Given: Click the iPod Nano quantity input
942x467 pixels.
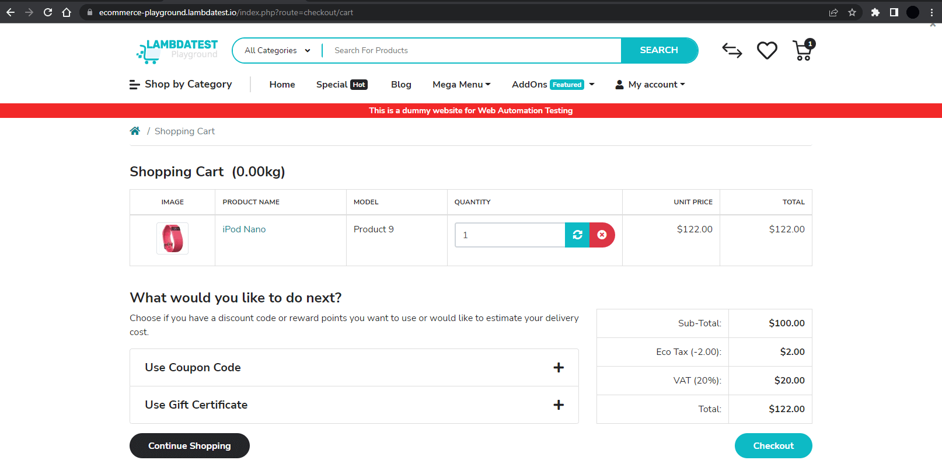Looking at the screenshot, I should [510, 235].
